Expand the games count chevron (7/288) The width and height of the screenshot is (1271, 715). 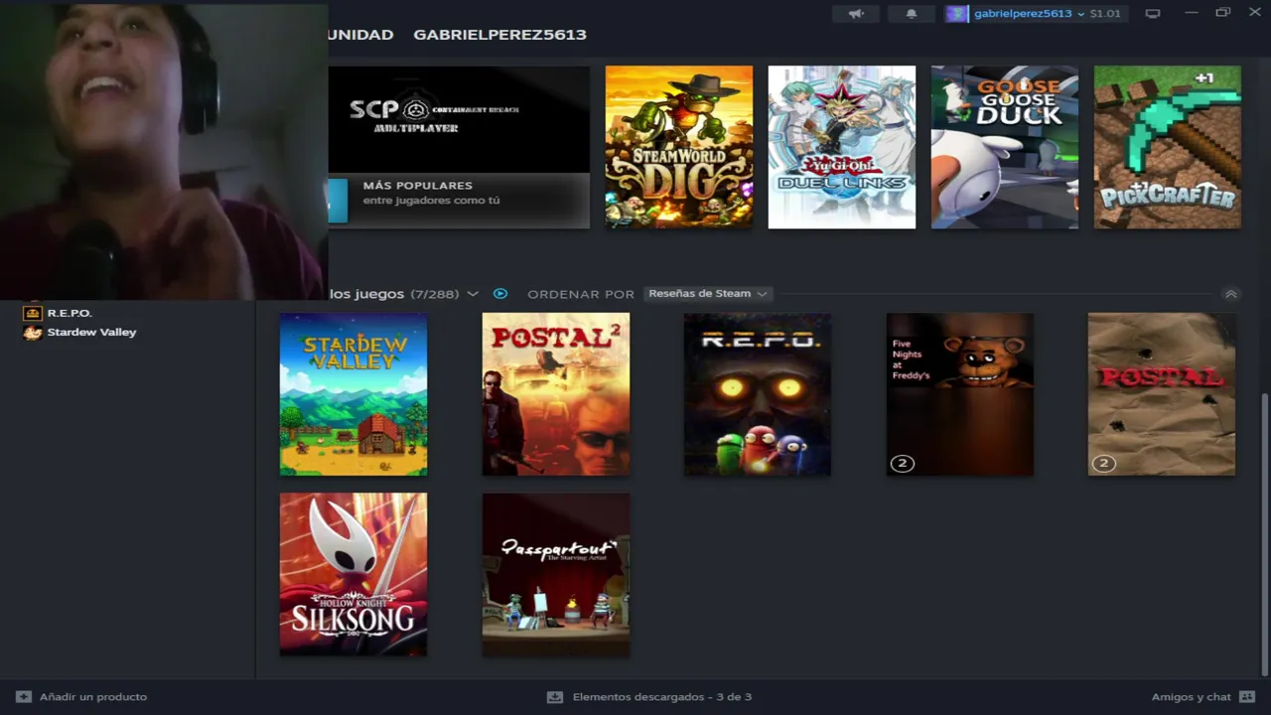coord(473,294)
